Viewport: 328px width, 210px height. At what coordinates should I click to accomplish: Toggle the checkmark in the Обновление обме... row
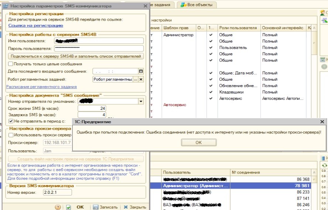[211, 85]
